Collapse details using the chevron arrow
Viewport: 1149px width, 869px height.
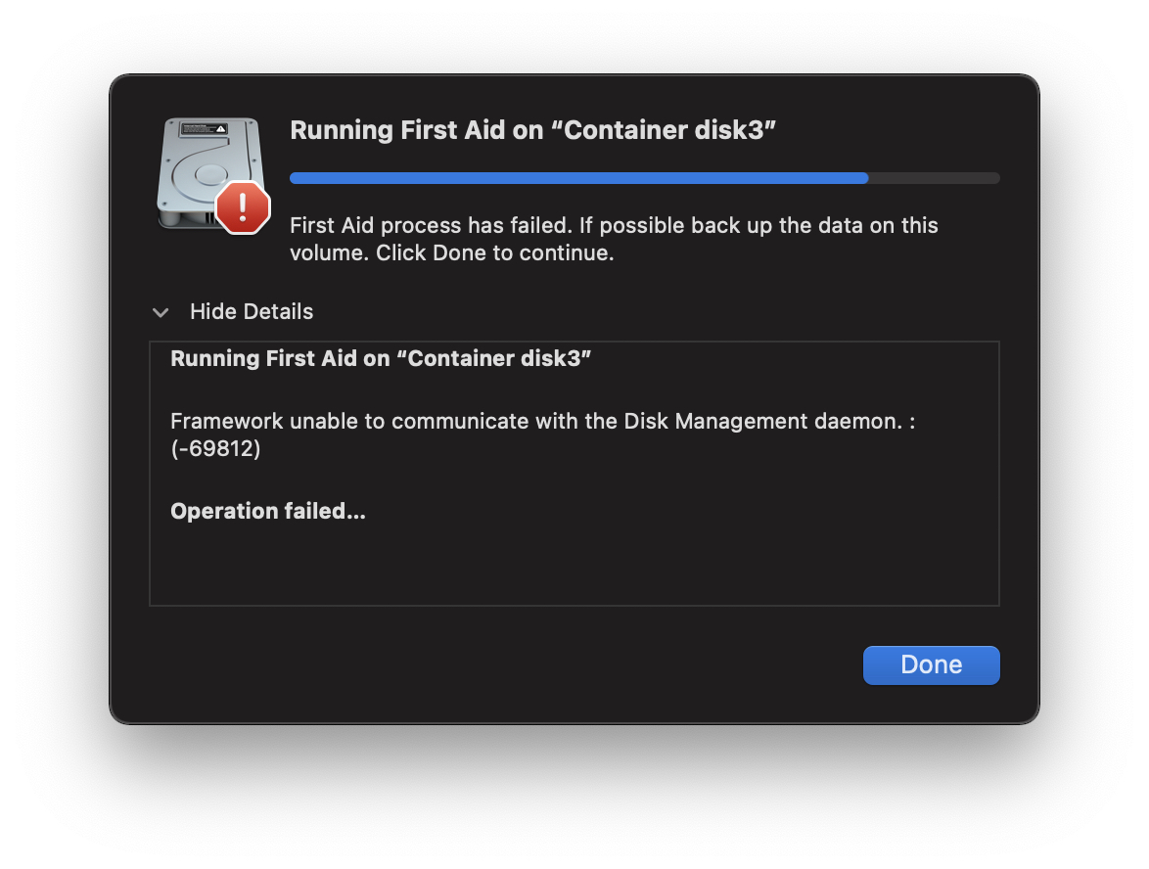click(x=161, y=312)
